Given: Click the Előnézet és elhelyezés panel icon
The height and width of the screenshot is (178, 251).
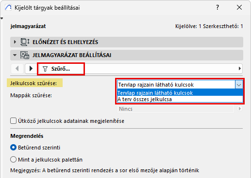Looking at the screenshot, I should 25,42.
